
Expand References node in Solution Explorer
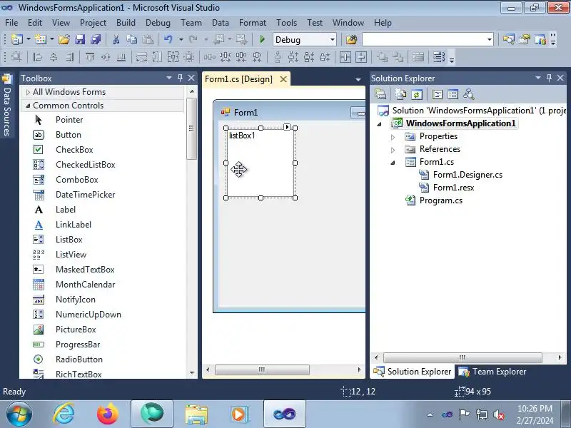[393, 150]
